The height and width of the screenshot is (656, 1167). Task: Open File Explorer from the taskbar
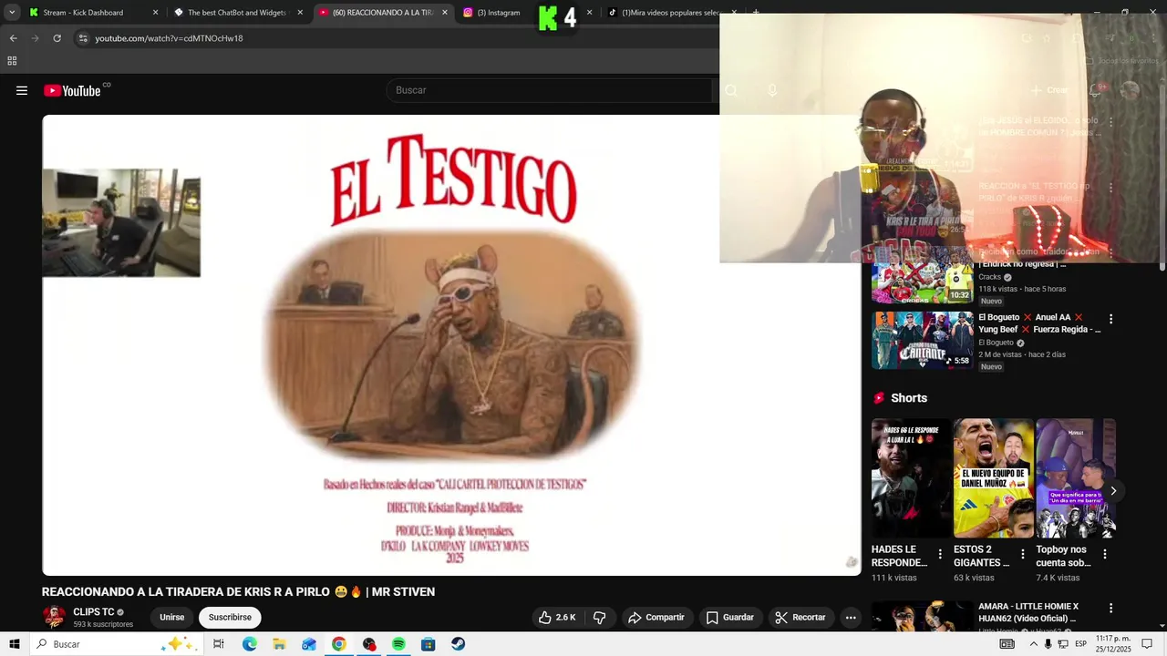[x=279, y=644]
